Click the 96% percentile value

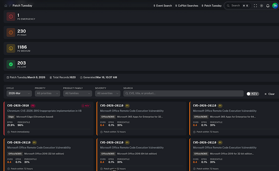pyautogui.click(x=20, y=125)
